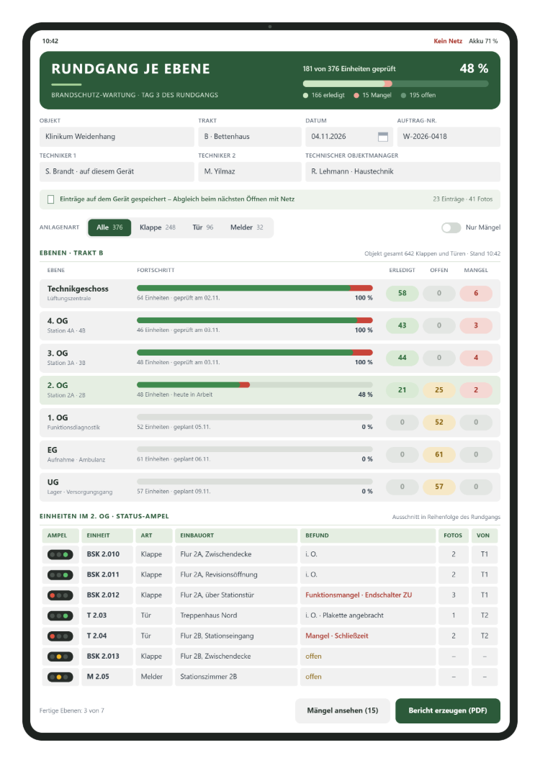Image resolution: width=540 pixels, height=763 pixels.
Task: Click 2. OG Offen badge 25
Action: 438,389
